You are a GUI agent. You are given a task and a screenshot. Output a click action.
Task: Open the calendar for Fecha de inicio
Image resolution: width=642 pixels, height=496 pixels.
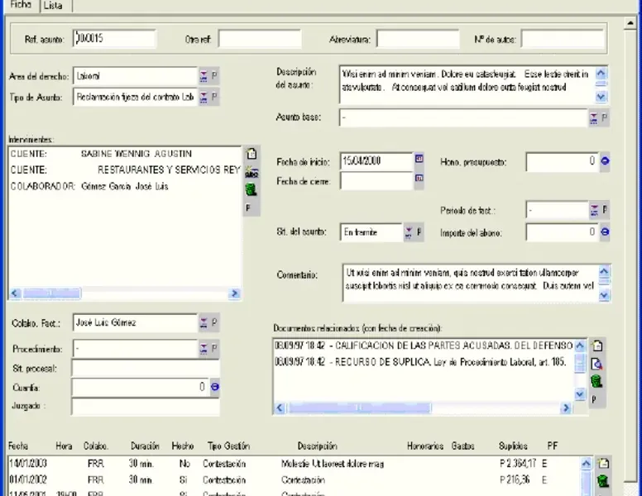click(419, 160)
